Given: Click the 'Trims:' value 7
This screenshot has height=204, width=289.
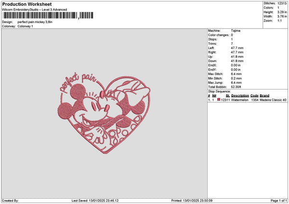Looking at the screenshot, I should (232, 44).
